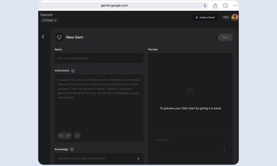This screenshot has height=166, width=277.
Task: Focus the Gem name input field
Action: tap(99, 58)
